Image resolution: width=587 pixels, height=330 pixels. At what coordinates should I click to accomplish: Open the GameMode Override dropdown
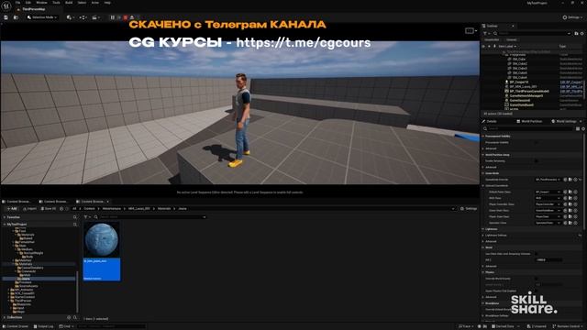click(x=548, y=180)
